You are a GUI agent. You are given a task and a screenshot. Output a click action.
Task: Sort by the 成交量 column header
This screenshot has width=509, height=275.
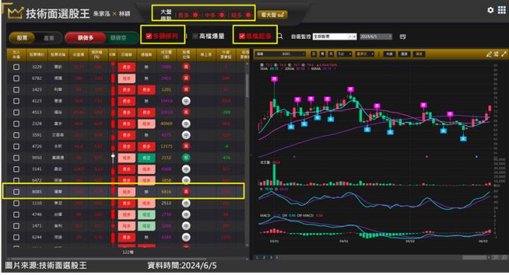pos(167,54)
